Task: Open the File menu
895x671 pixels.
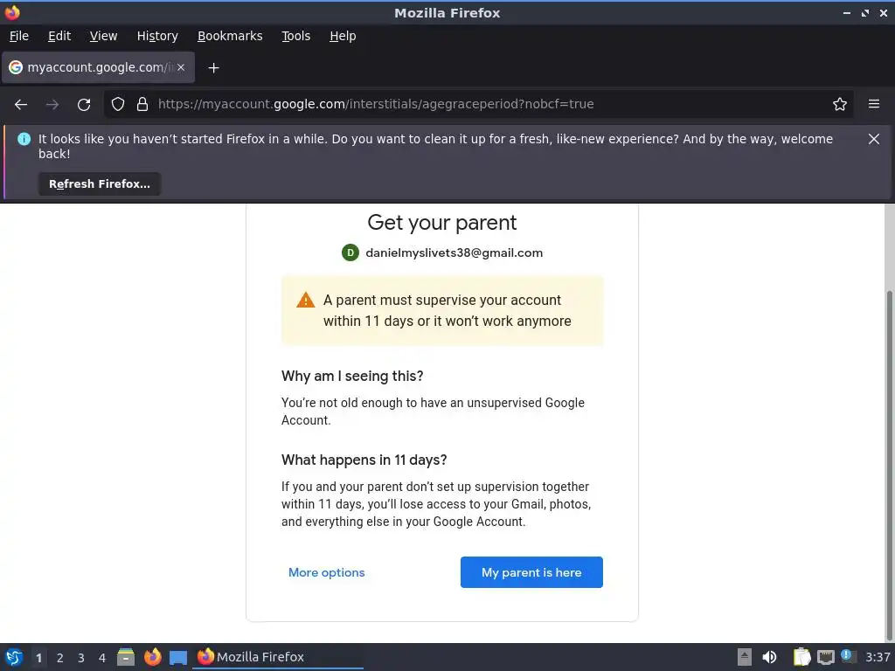Action: coord(19,36)
